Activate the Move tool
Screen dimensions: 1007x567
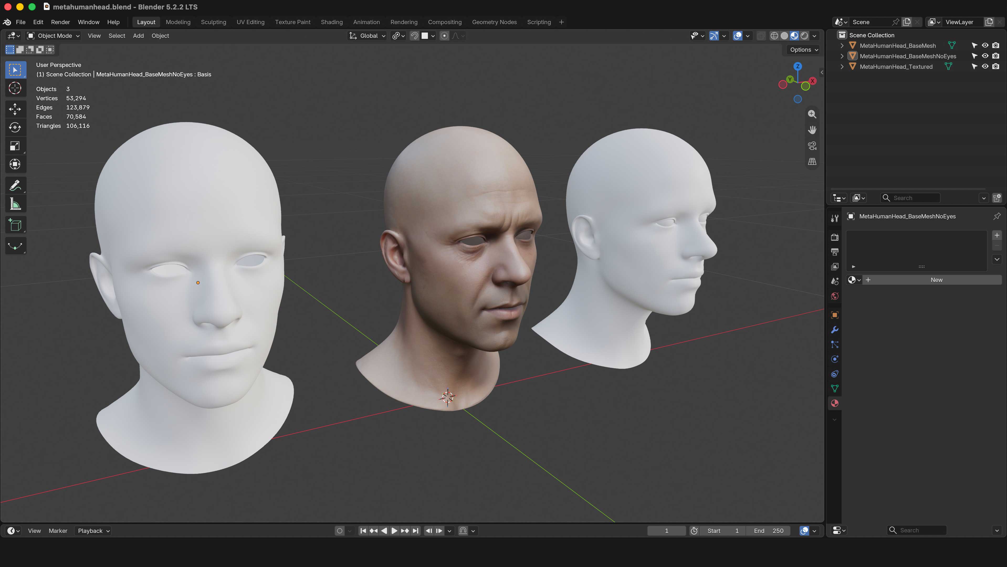coord(15,109)
